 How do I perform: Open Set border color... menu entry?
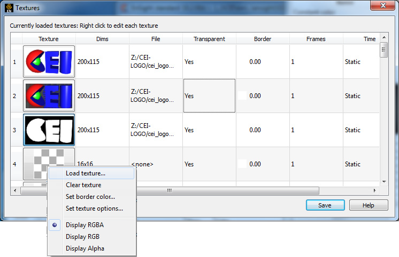tap(91, 197)
